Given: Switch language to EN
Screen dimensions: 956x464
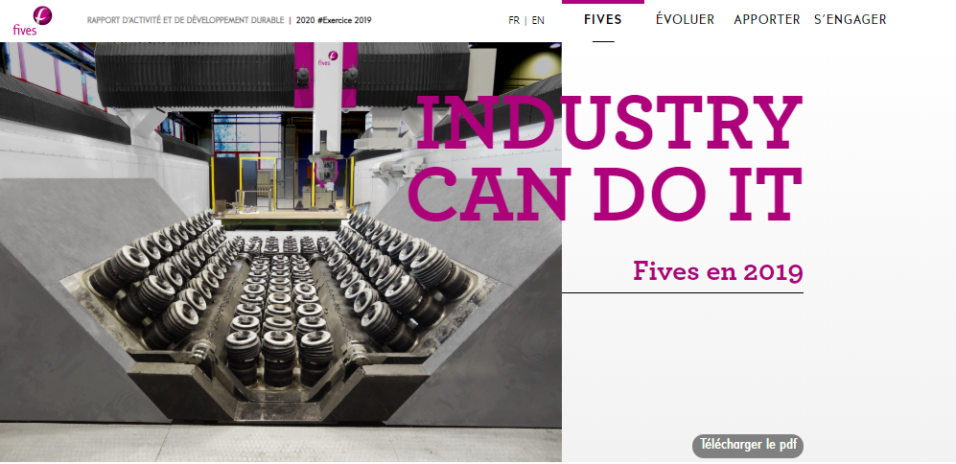Looking at the screenshot, I should (538, 20).
